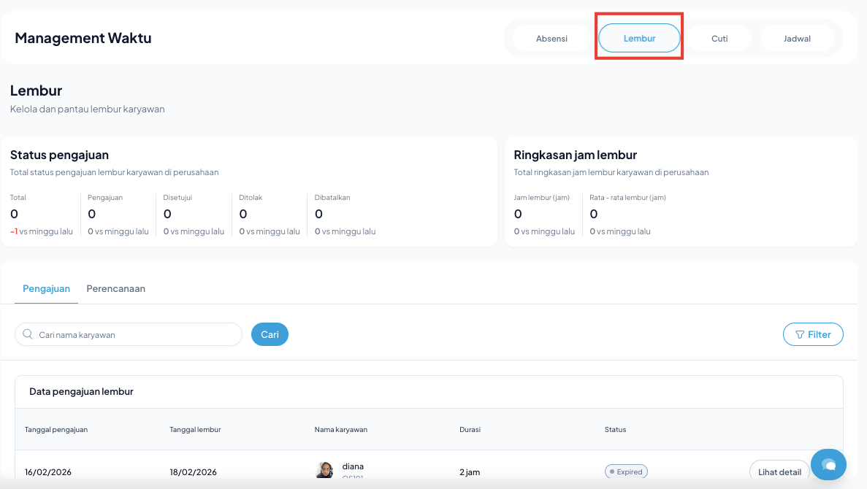This screenshot has width=867, height=489.
Task: Go to the Cuti tab
Action: [719, 39]
